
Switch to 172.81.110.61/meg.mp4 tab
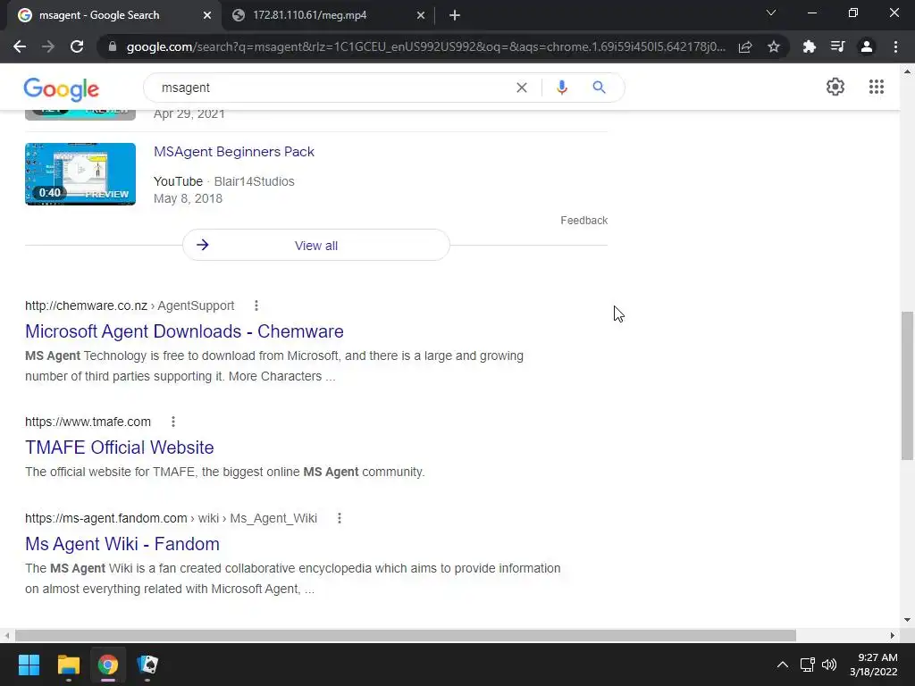(x=328, y=15)
